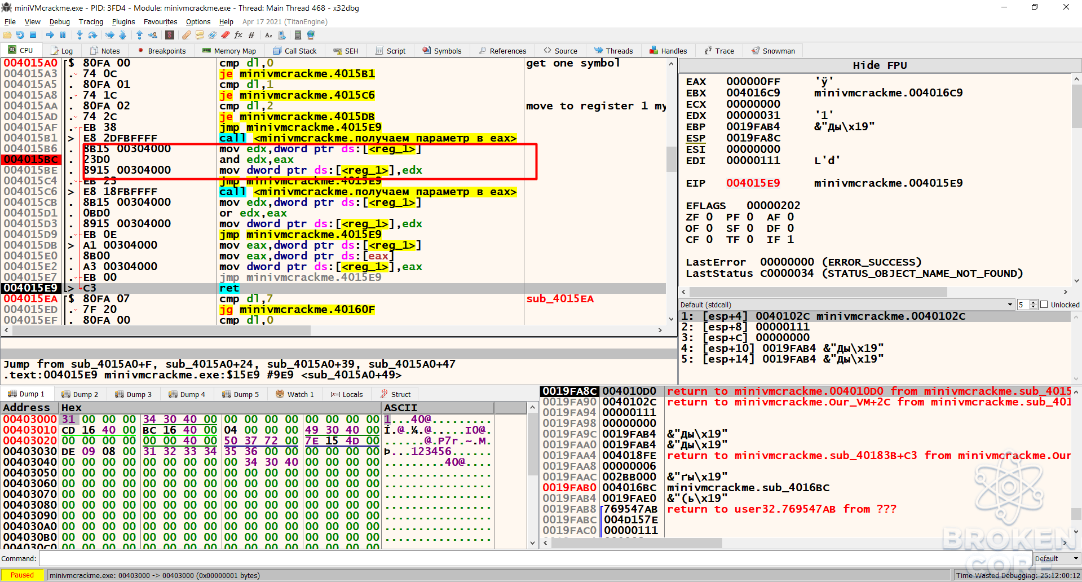Open the Calculator icon

[298, 35]
